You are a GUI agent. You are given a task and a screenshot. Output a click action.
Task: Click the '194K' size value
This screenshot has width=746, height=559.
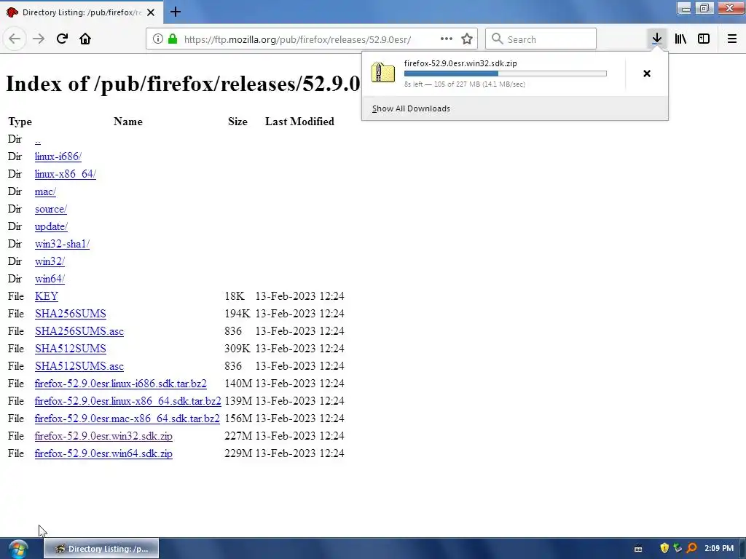click(x=237, y=314)
